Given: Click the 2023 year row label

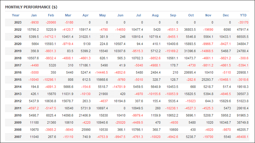Looking at the screenshot, I should coord(18,22).
